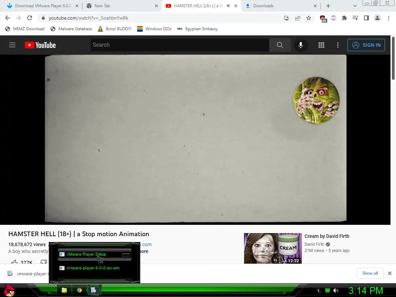Open the MEMZ Download bookmark
396x297 pixels.
[25, 29]
